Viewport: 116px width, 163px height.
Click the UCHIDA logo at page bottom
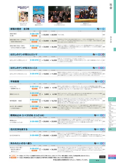pyautogui.click(x=102, y=157)
